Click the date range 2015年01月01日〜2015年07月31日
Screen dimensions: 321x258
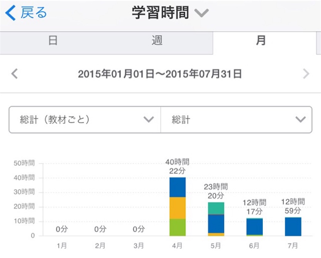160,74
